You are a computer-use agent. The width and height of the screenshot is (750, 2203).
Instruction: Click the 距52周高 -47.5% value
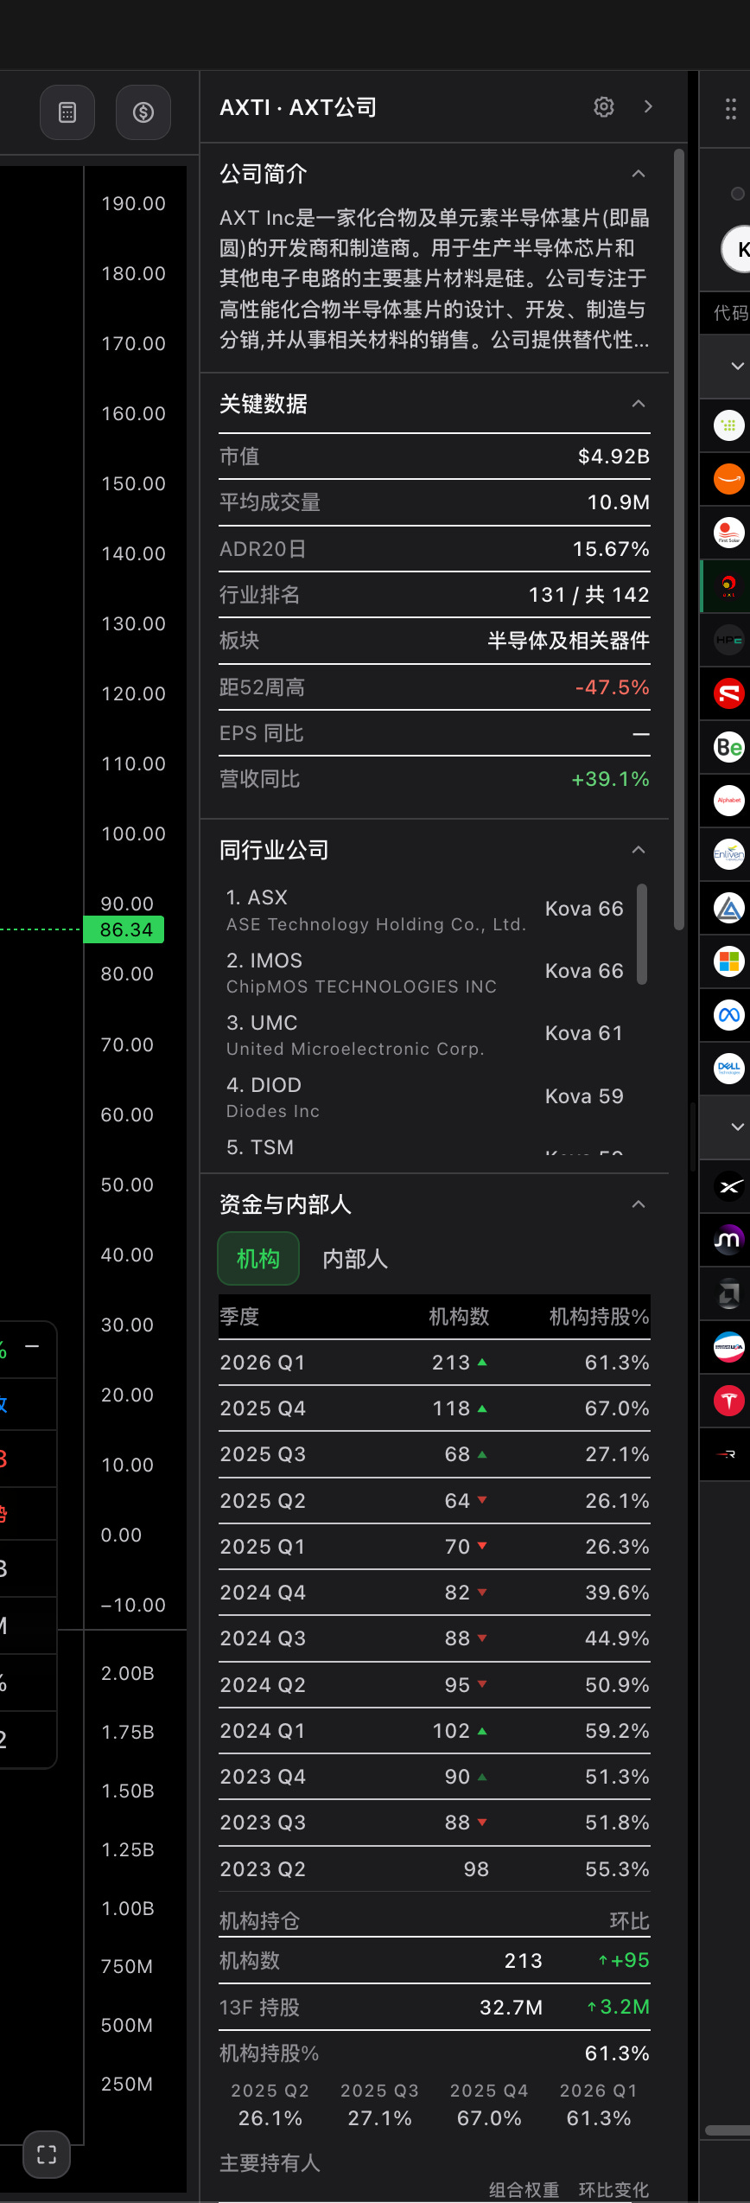612,687
